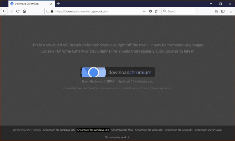Select Chromium for Mac platform
This screenshot has height=141, width=235.
point(122,130)
